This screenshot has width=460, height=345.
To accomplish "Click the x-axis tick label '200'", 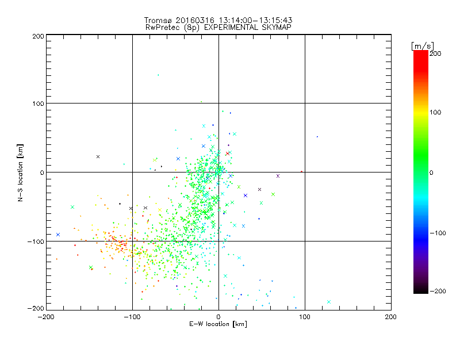I will click(x=391, y=317).
